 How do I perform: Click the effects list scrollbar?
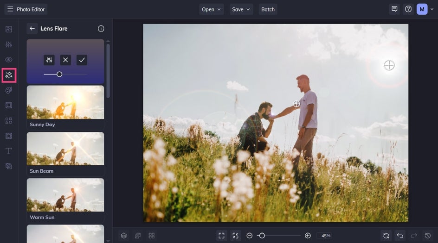pyautogui.click(x=108, y=71)
